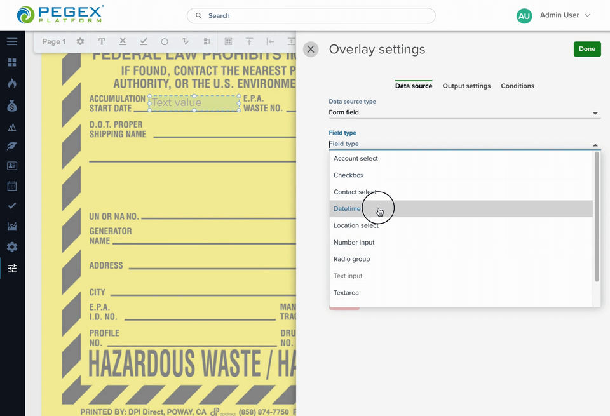Click the align left icon in toolbar
Image resolution: width=610 pixels, height=416 pixels.
click(x=271, y=41)
